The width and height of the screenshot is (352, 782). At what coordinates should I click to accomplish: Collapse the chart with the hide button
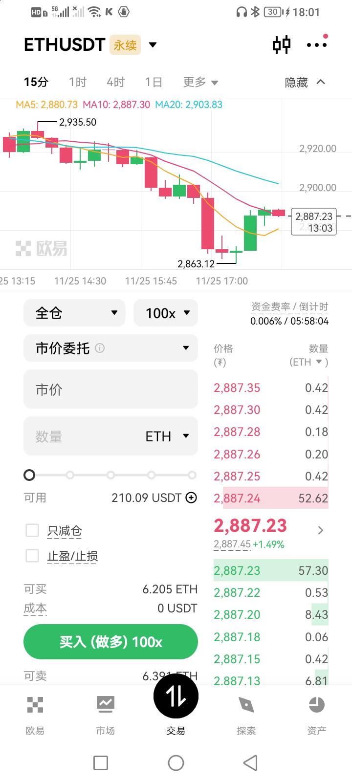point(305,82)
